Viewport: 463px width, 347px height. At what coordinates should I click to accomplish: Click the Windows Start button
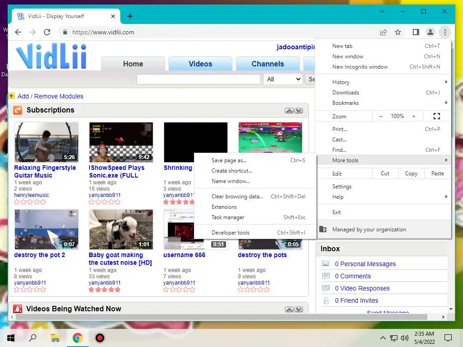[11, 338]
